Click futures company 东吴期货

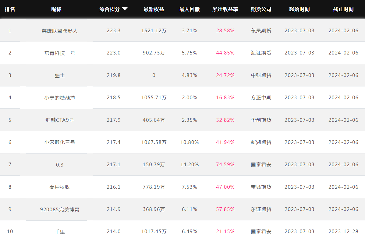(261, 30)
